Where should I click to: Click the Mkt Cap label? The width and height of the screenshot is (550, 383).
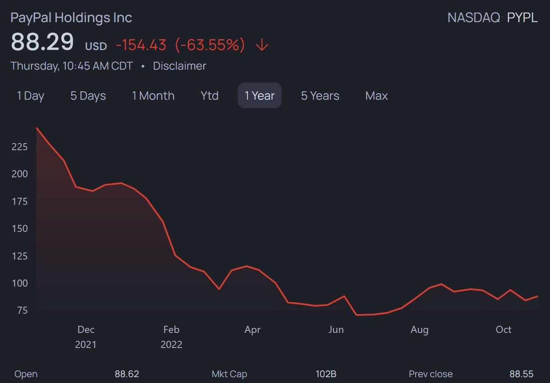229,374
